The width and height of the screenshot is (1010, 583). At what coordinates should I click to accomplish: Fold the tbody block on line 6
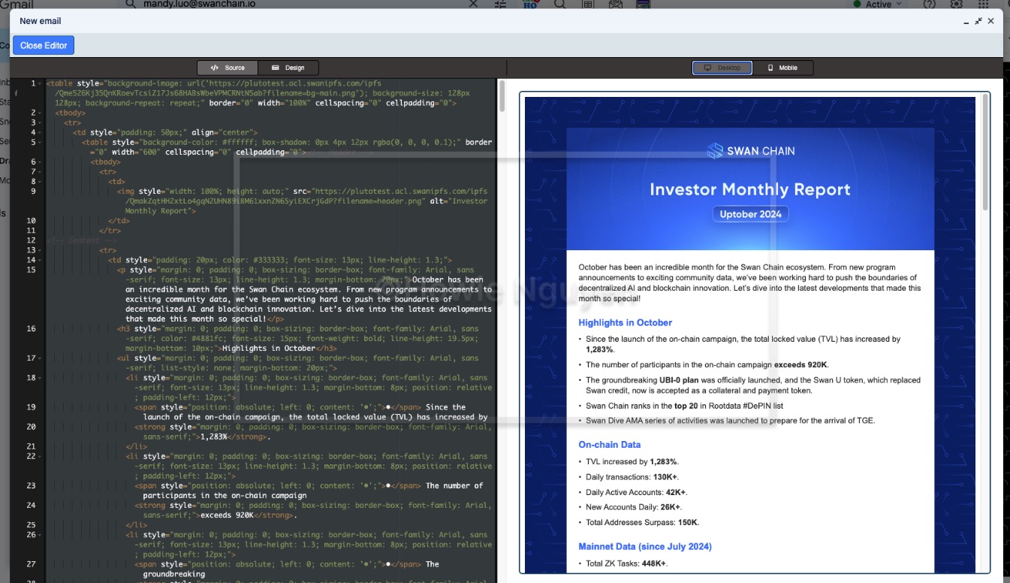[x=41, y=162]
